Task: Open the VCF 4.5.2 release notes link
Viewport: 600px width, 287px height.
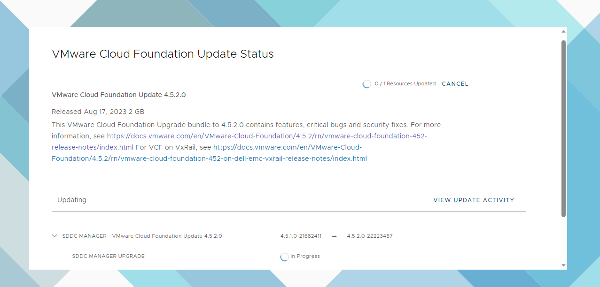Action: [267, 136]
